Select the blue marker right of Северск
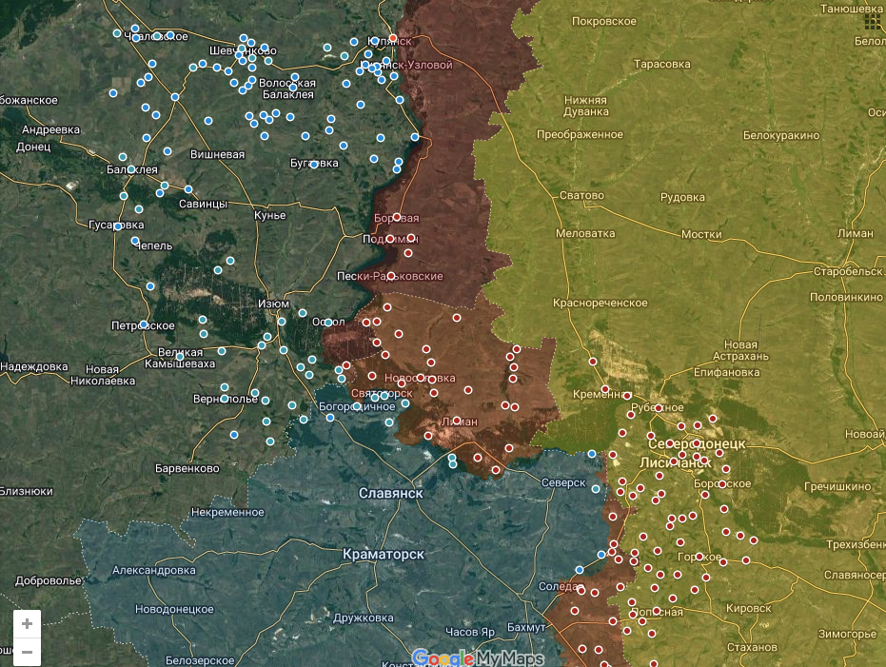 click(x=596, y=489)
